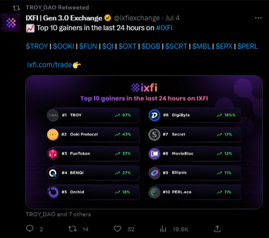Screen dimensions: 269x238
Task: Select the $DGB cashtag
Action: point(151,46)
